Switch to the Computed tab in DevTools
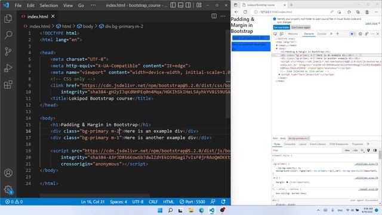382x215 pixels. 289,144
